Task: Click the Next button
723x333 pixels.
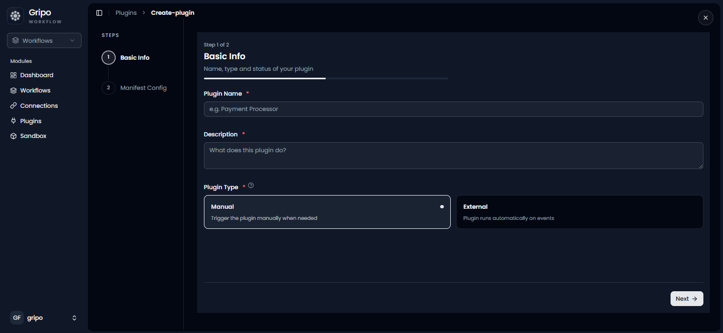Action: pos(687,299)
